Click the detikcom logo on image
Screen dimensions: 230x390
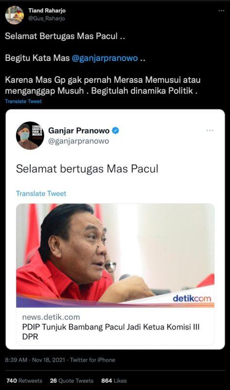(192, 298)
